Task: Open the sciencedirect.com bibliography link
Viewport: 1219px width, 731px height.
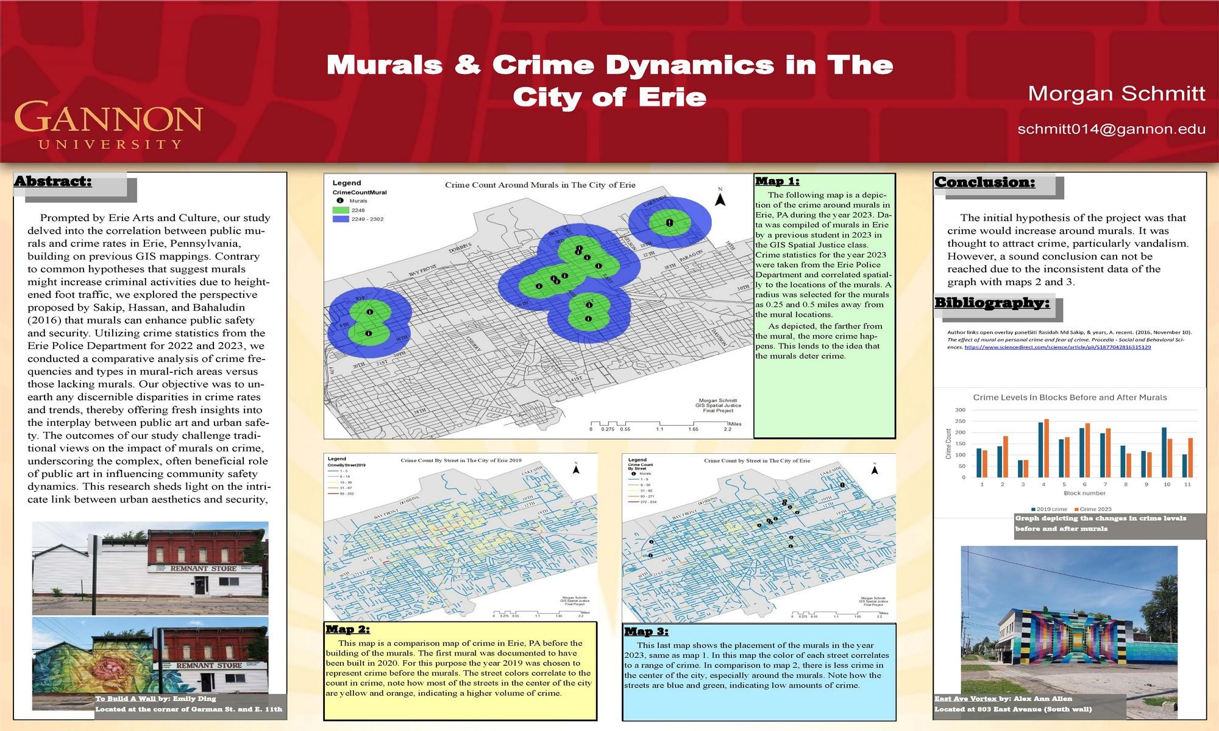Action: point(1057,347)
